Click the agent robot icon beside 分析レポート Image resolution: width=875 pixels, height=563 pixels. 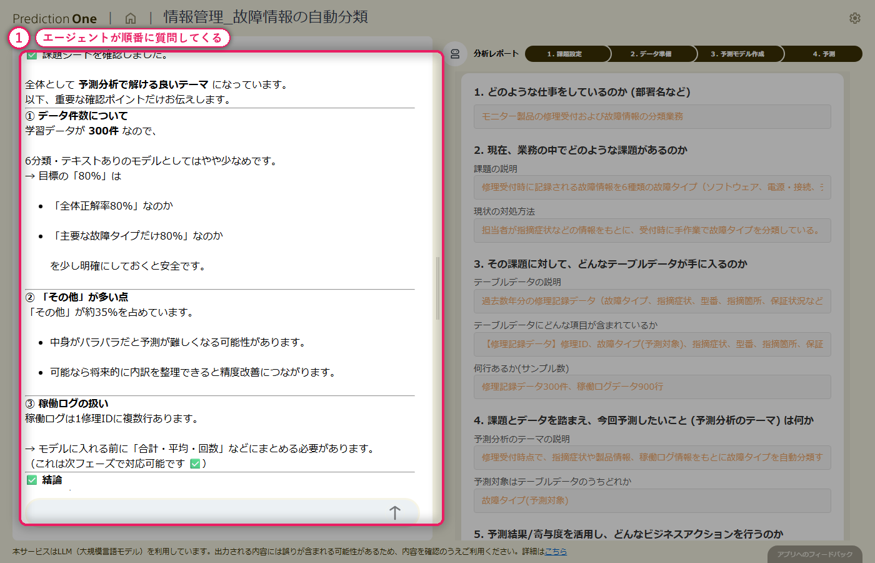point(455,54)
